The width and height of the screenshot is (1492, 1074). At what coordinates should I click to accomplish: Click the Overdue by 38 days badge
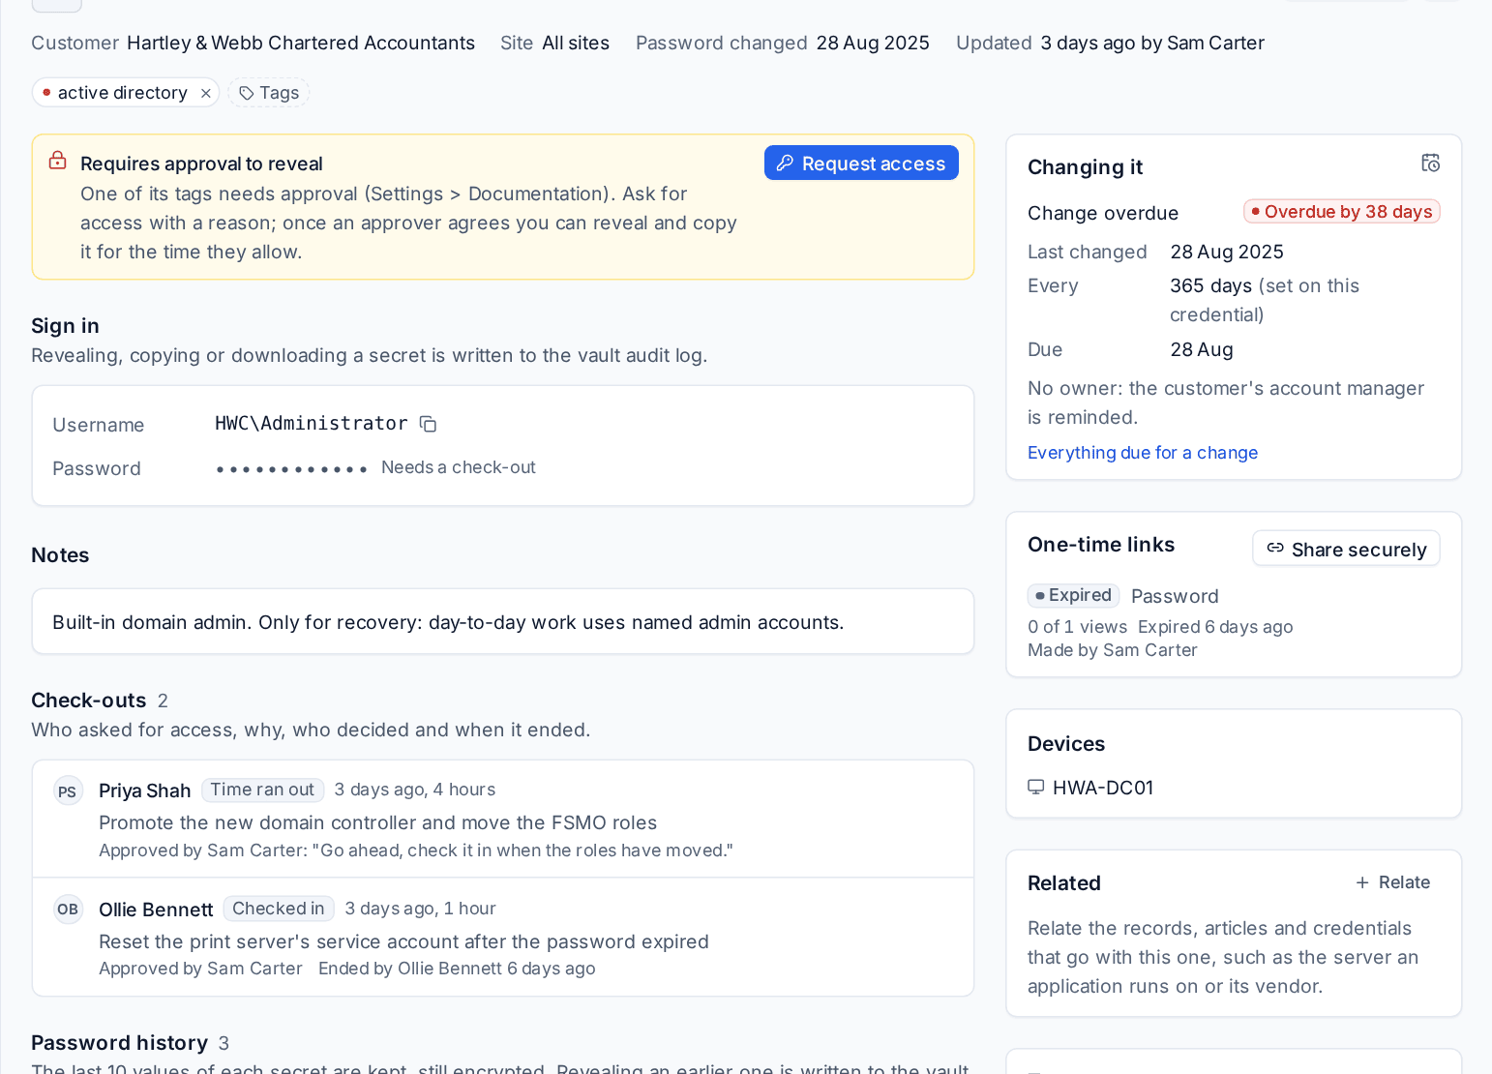pos(1342,212)
